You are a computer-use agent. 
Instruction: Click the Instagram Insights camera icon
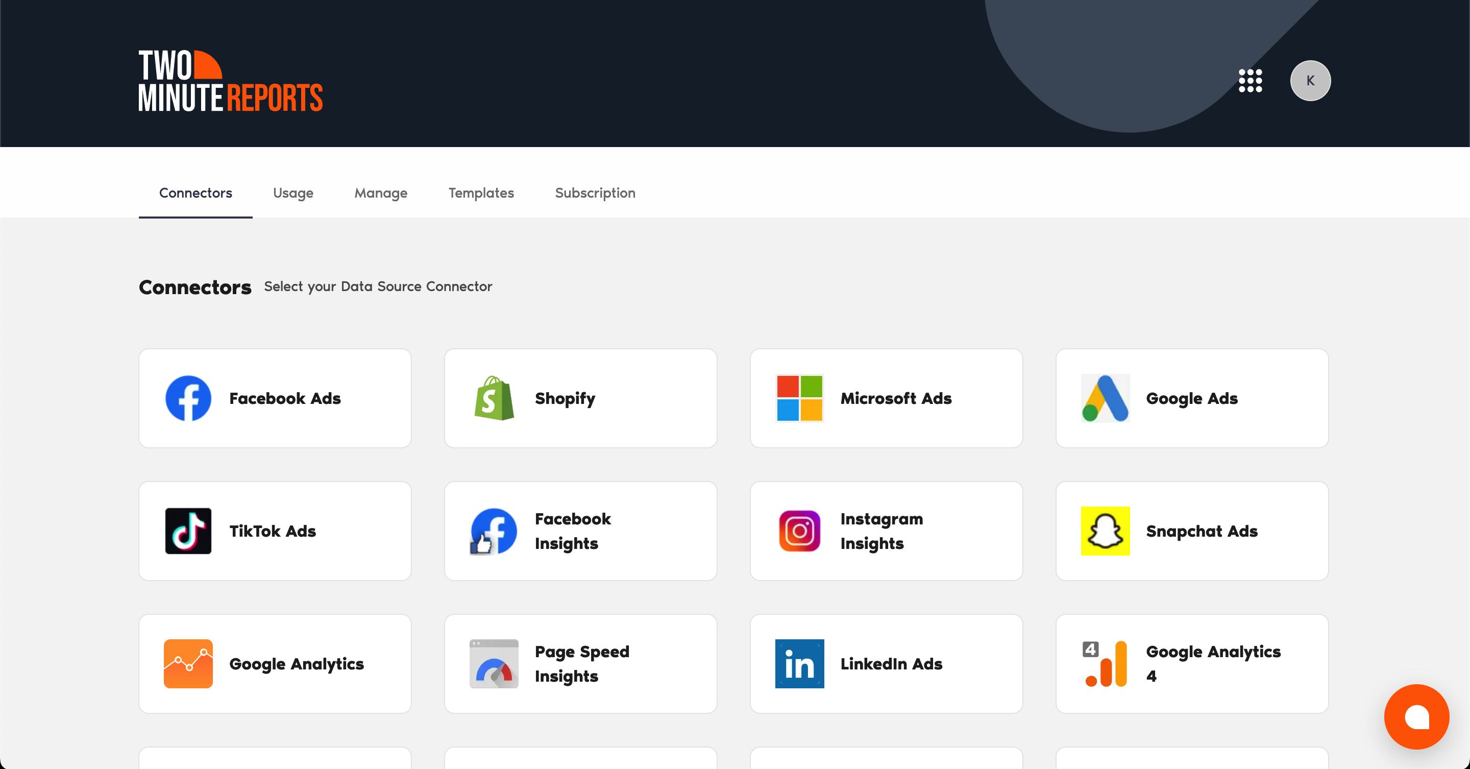[799, 531]
